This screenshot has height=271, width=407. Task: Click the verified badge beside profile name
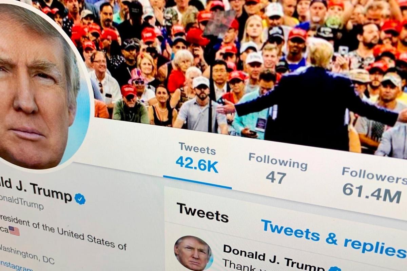(x=80, y=199)
